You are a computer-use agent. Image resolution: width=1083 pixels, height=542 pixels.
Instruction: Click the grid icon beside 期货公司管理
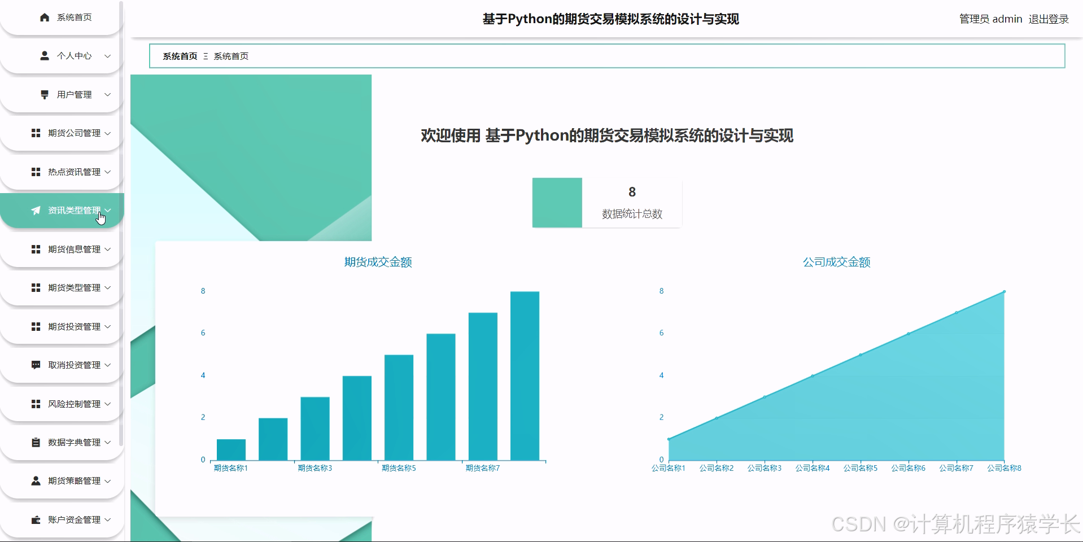(36, 133)
